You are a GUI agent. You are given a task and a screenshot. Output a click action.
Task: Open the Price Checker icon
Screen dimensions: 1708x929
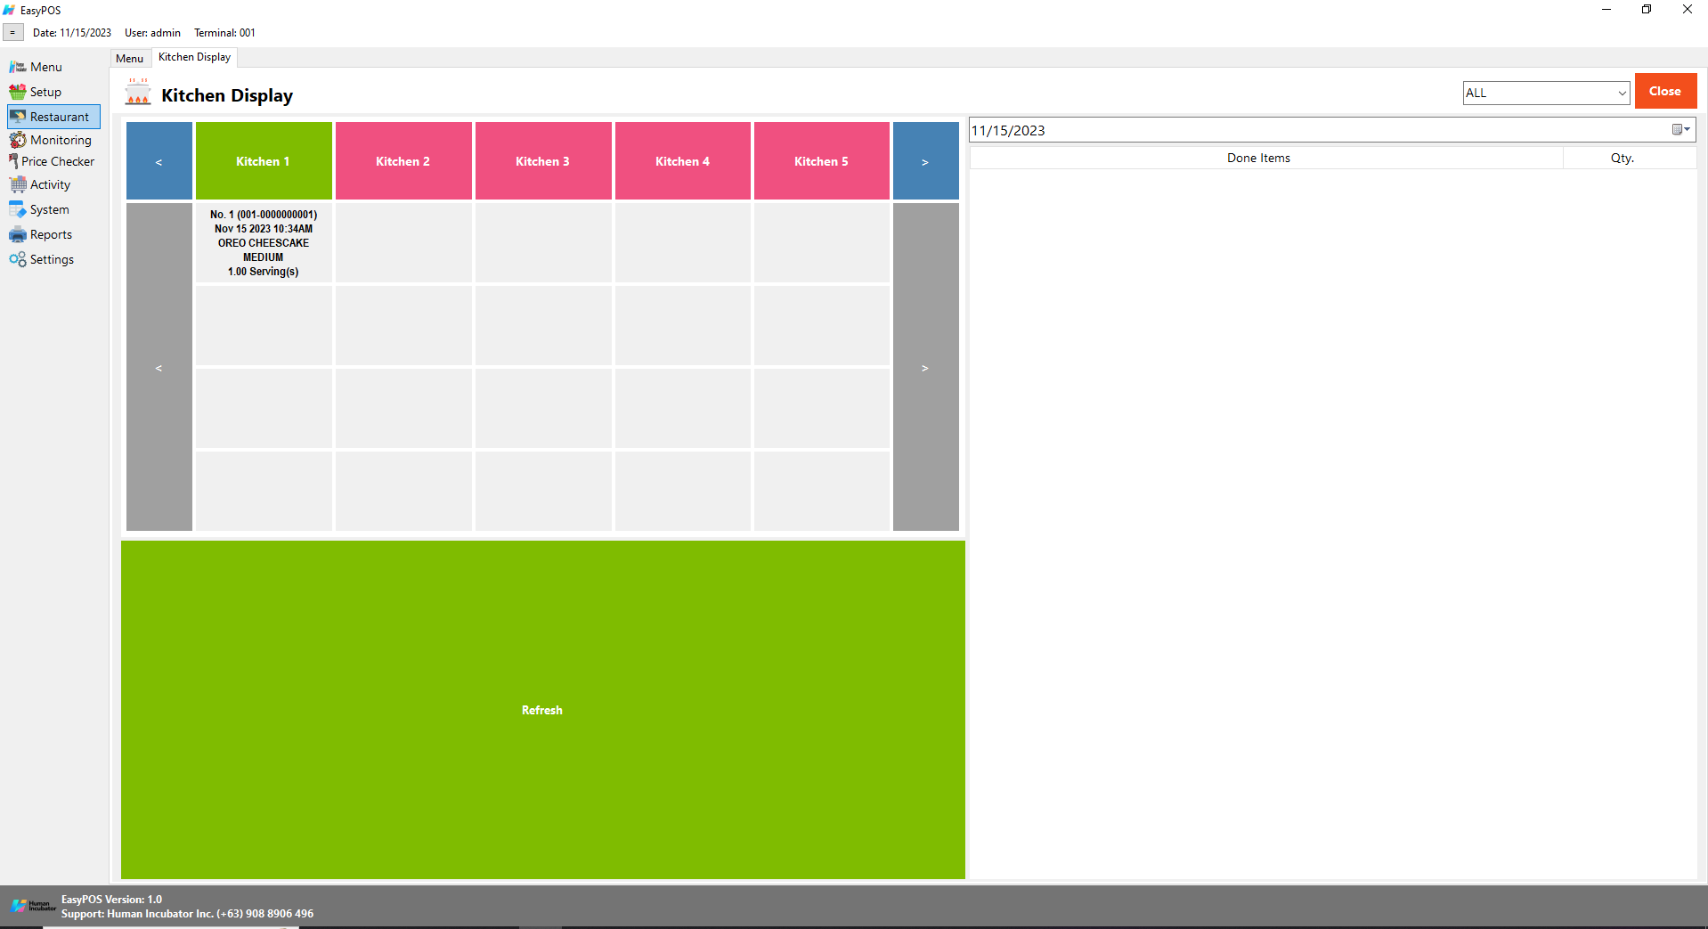13,161
